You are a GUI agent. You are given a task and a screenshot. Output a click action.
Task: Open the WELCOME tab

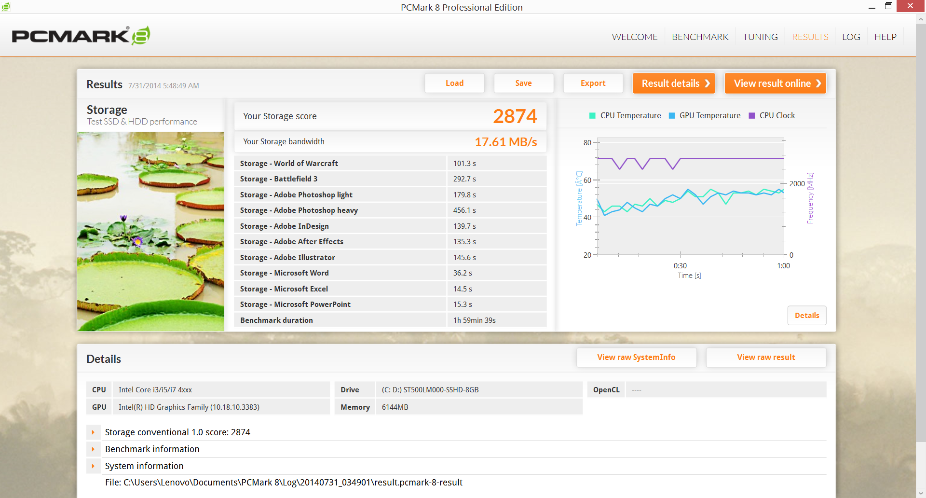[635, 37]
